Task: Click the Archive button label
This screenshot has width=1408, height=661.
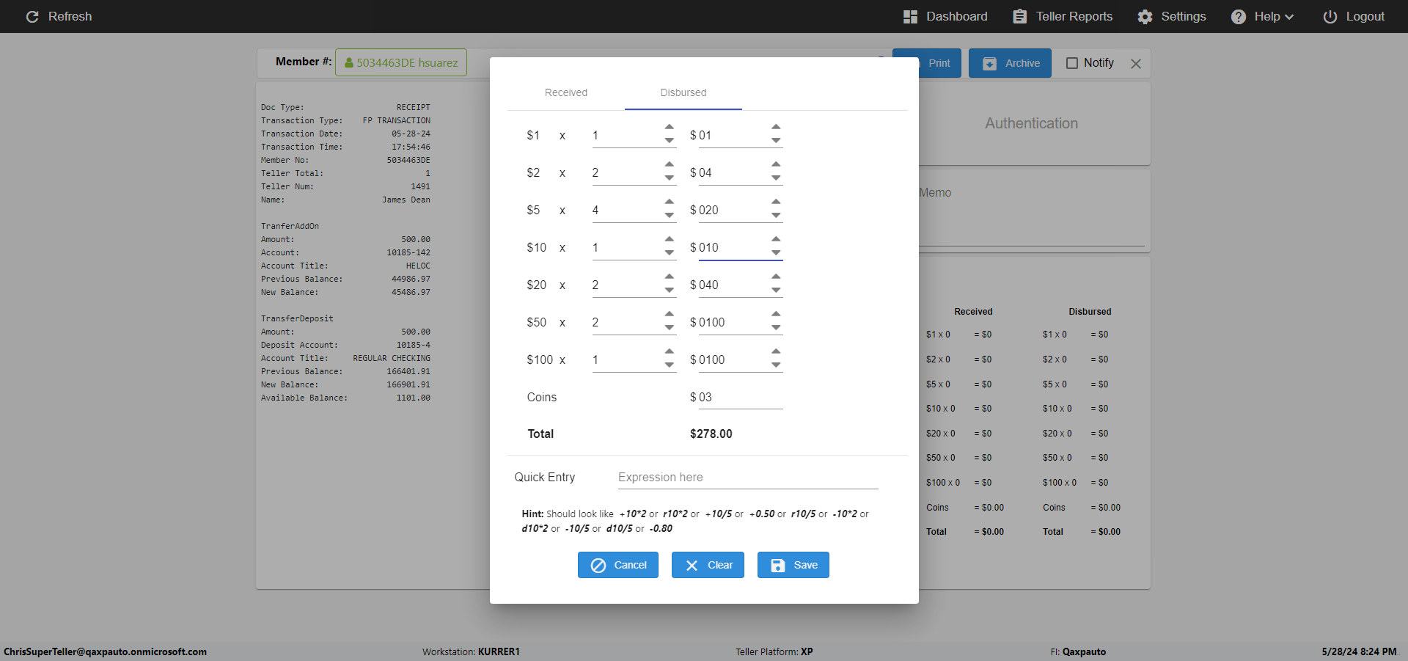Action: pos(1022,63)
